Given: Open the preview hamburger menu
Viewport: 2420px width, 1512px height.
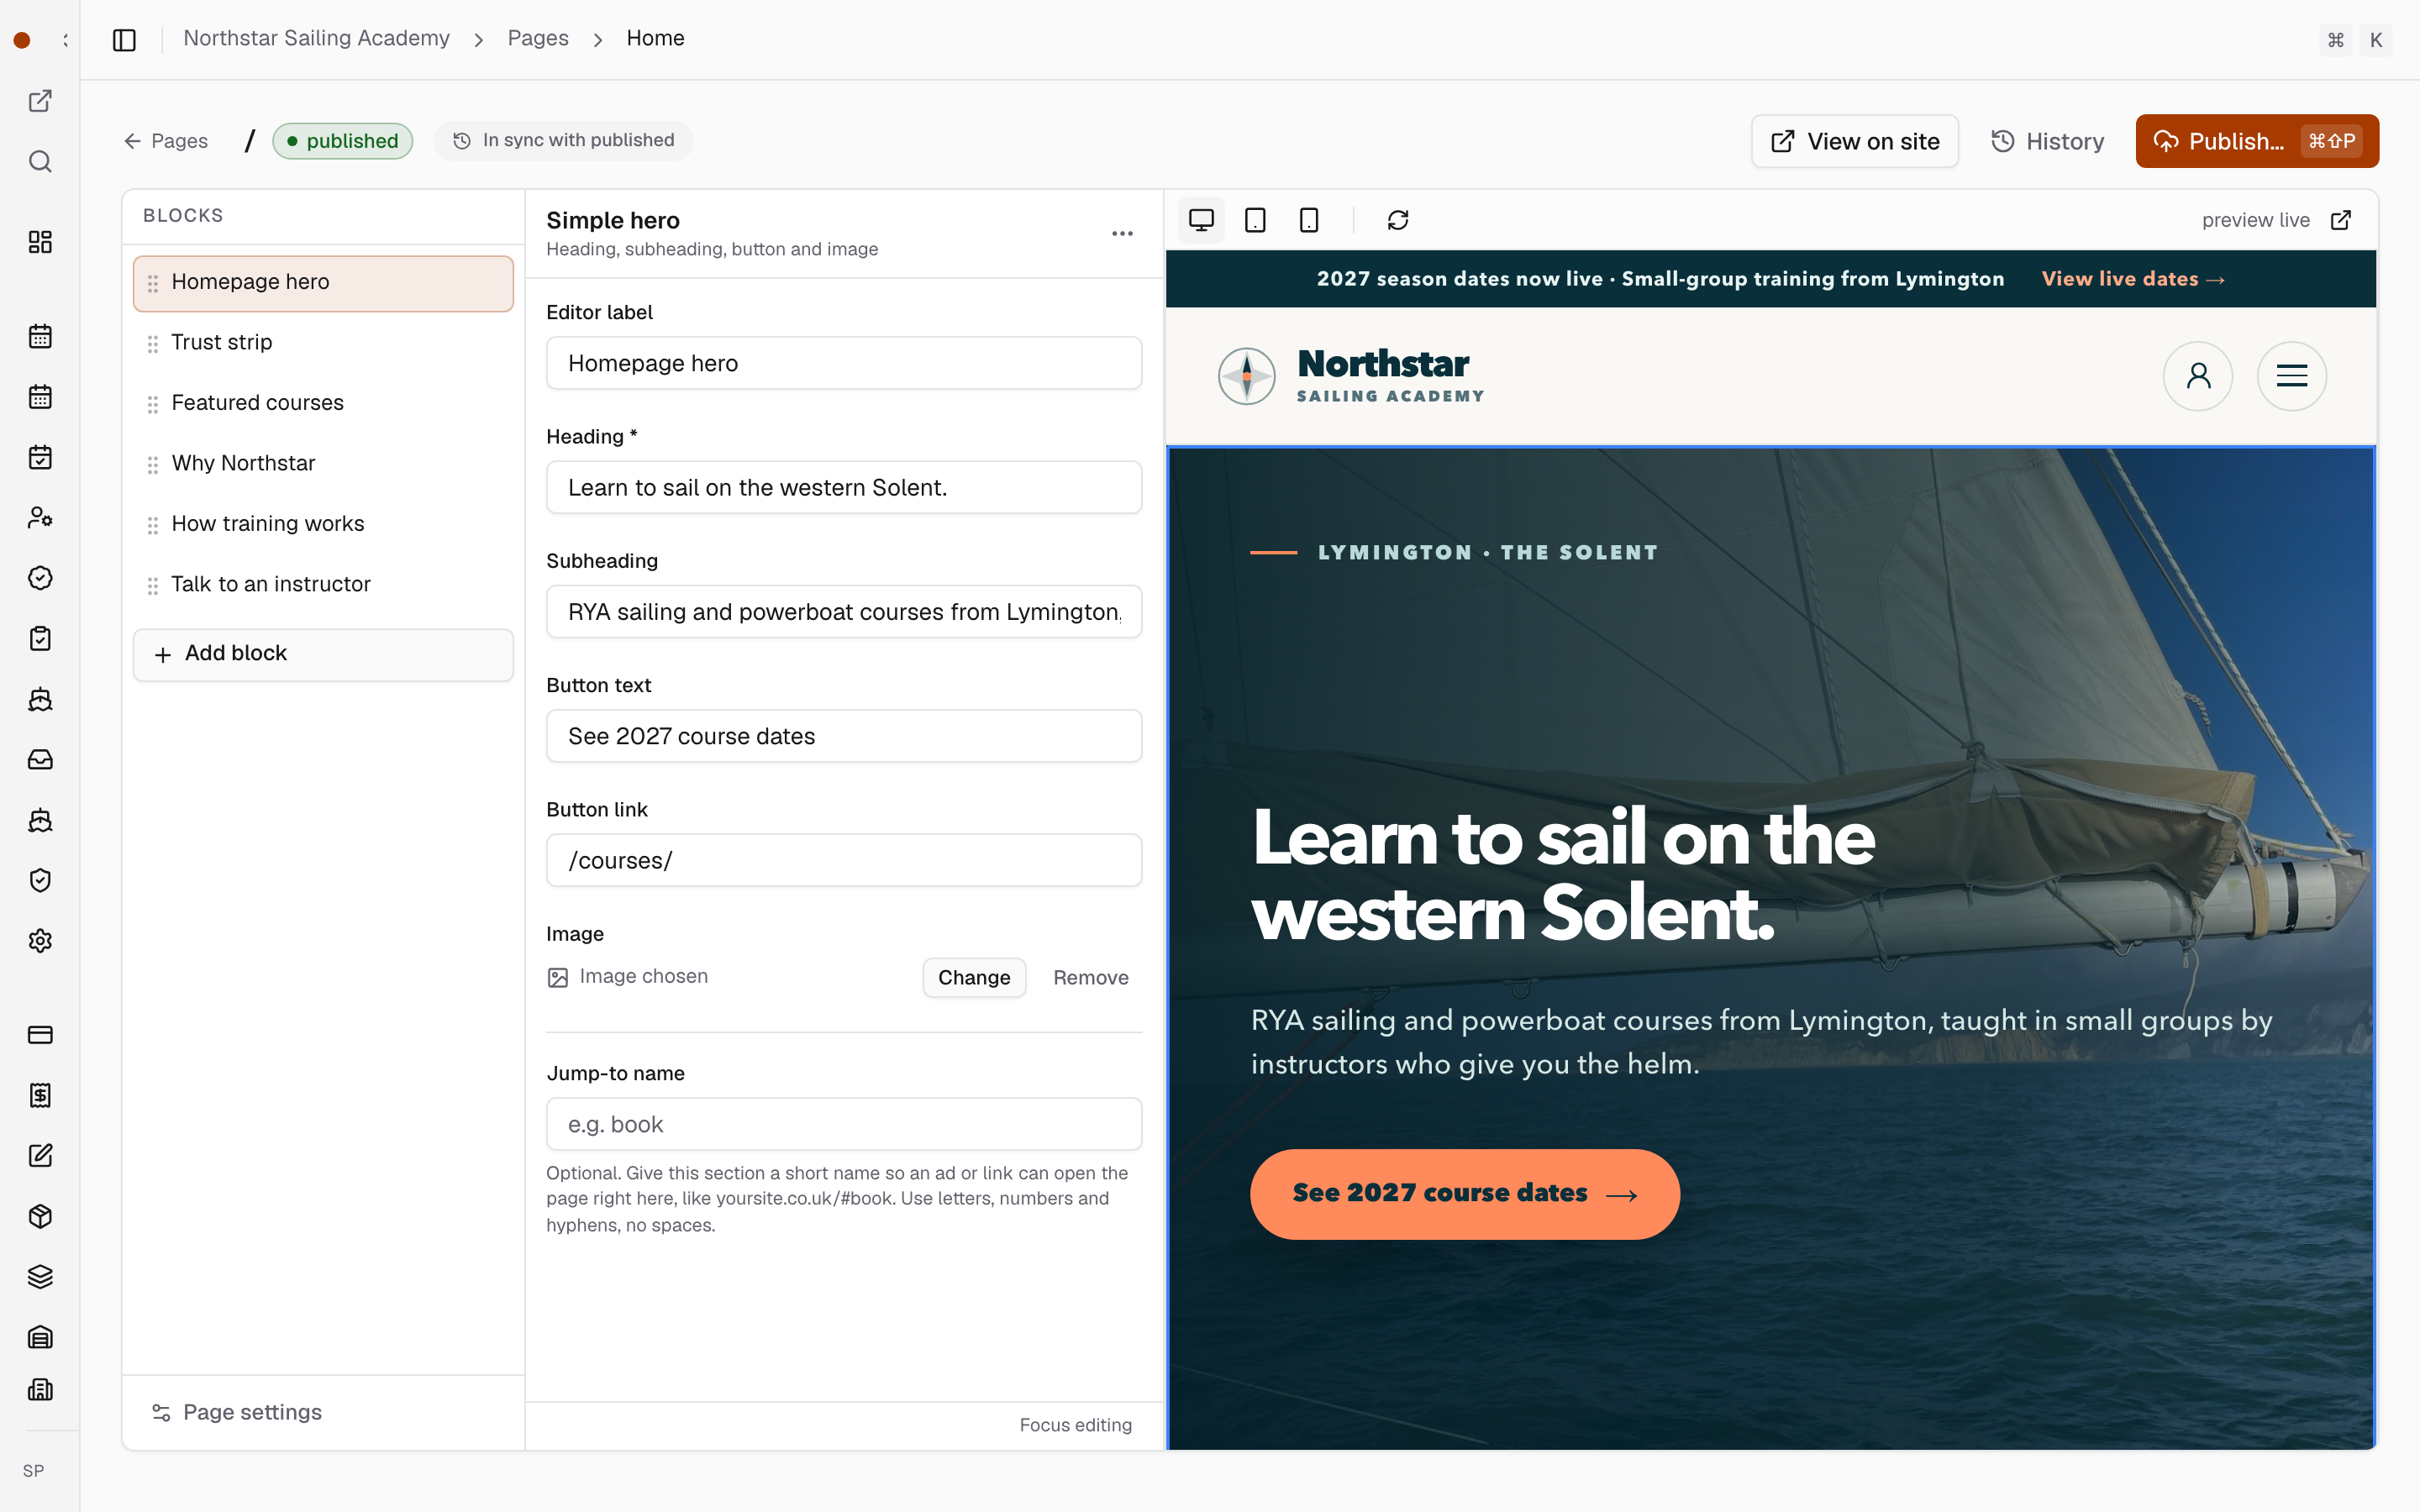Looking at the screenshot, I should pos(2292,376).
